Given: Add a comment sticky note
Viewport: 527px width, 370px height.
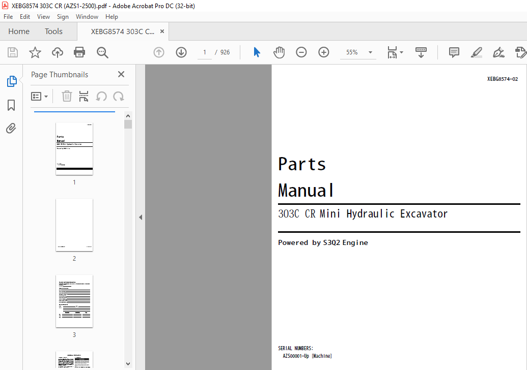Looking at the screenshot, I should tap(454, 52).
